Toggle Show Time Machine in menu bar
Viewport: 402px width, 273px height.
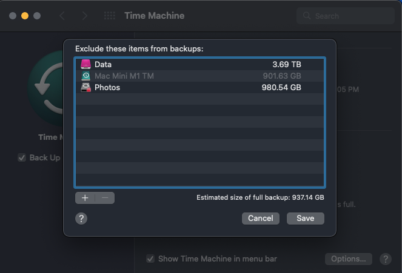tap(150, 259)
